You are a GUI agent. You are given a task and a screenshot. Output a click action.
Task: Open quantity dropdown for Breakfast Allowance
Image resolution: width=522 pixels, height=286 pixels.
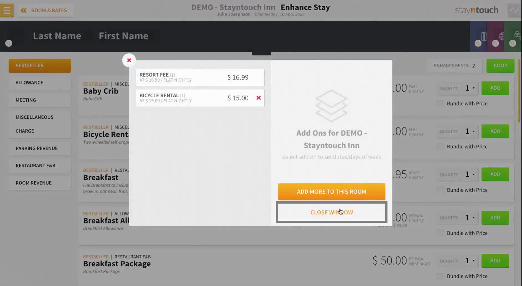tap(470, 218)
